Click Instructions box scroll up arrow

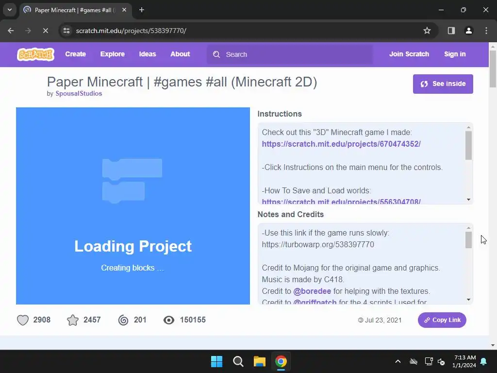(468, 127)
